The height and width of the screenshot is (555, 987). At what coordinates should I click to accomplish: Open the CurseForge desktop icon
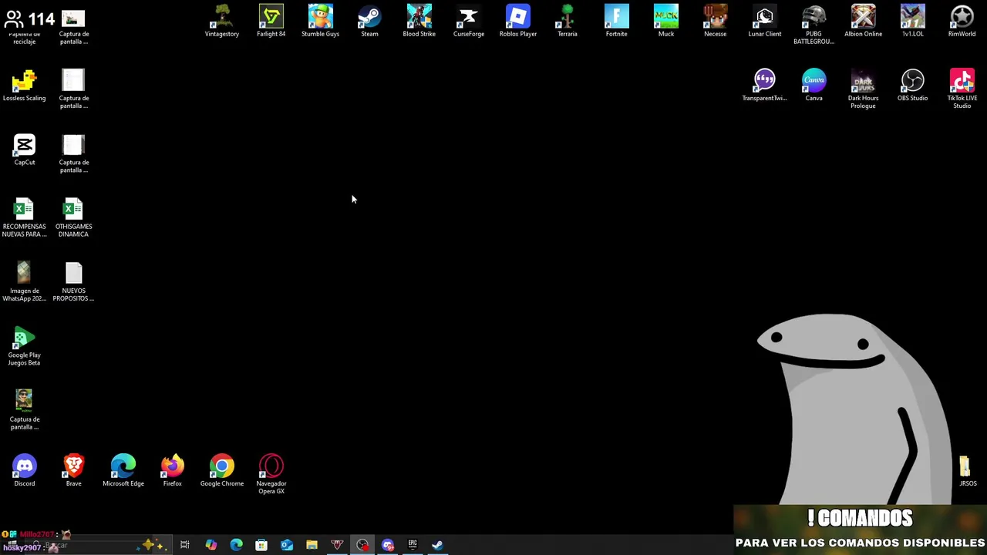point(469,21)
